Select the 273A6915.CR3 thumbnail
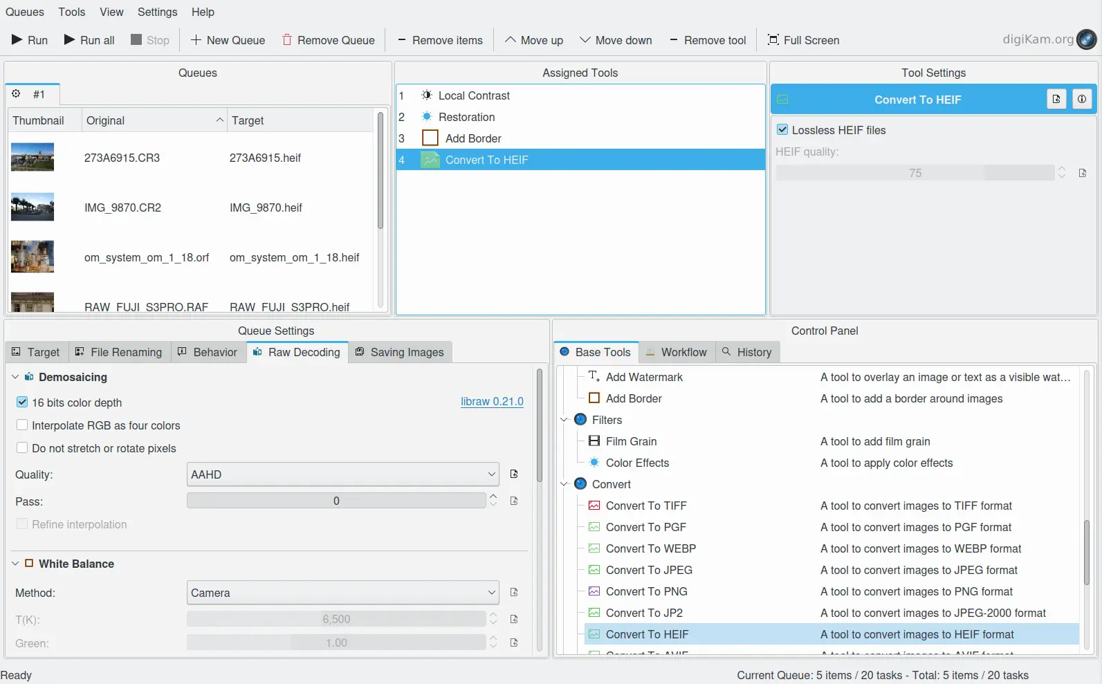 [33, 158]
